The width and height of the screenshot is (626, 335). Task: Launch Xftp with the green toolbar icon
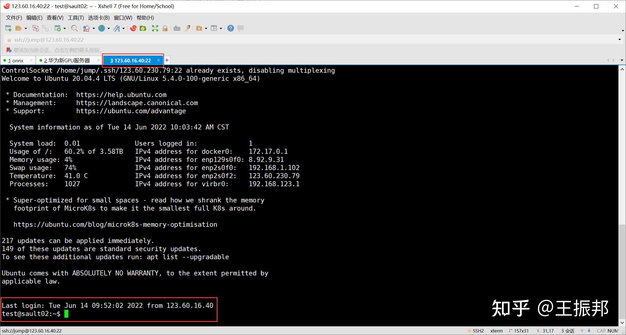pyautogui.click(x=143, y=28)
